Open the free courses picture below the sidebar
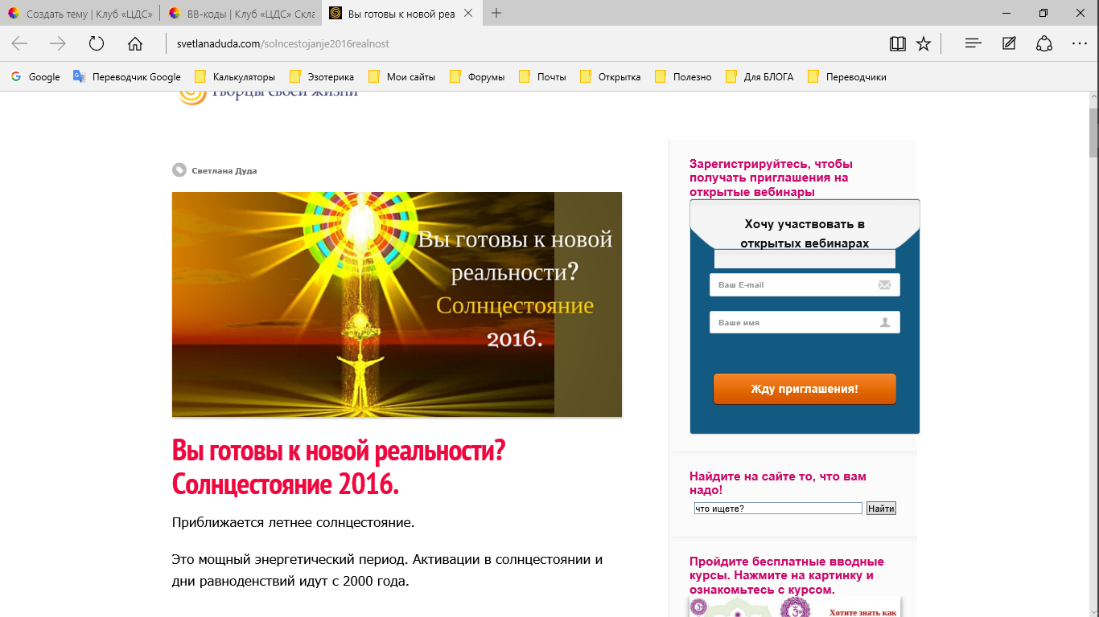This screenshot has height=617, width=1099. 795,607
